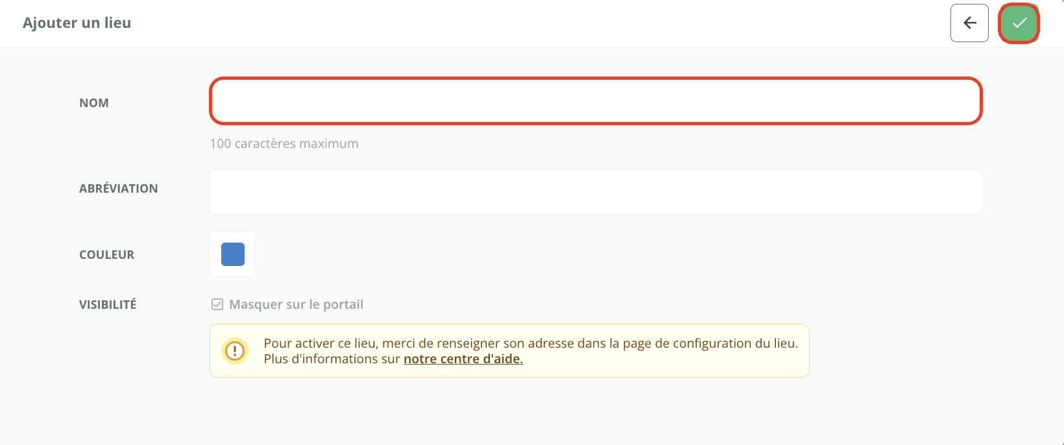This screenshot has height=445, width=1064.
Task: Click the "Masquer sur le portail" label text
Action: tap(296, 304)
